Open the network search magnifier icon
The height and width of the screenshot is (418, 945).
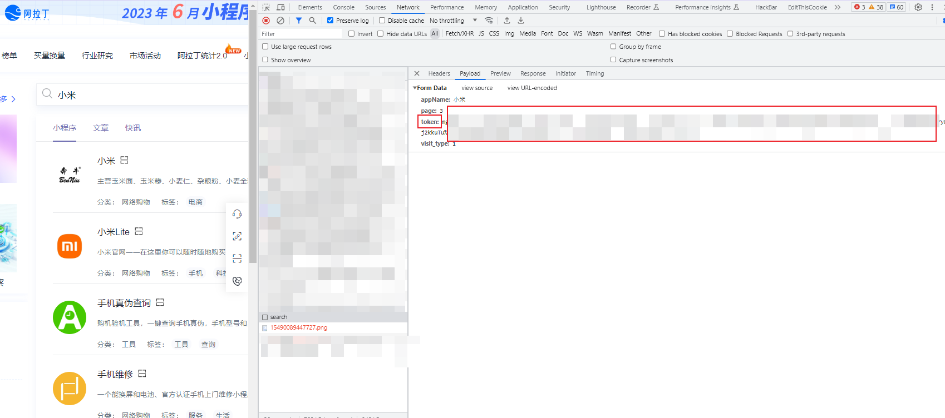tap(313, 21)
